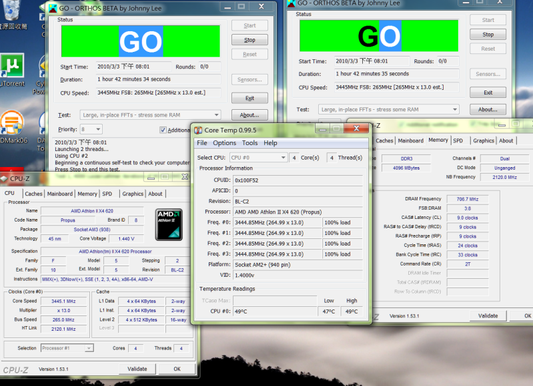The width and height of the screenshot is (533, 386).
Task: Click the left ORTHOS window title icon
Action: pyautogui.click(x=52, y=7)
